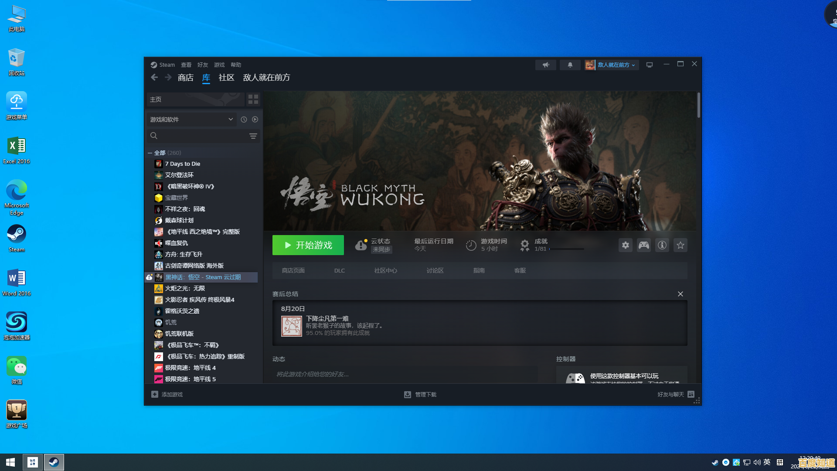Toggle ready-to-play games filter

255,119
